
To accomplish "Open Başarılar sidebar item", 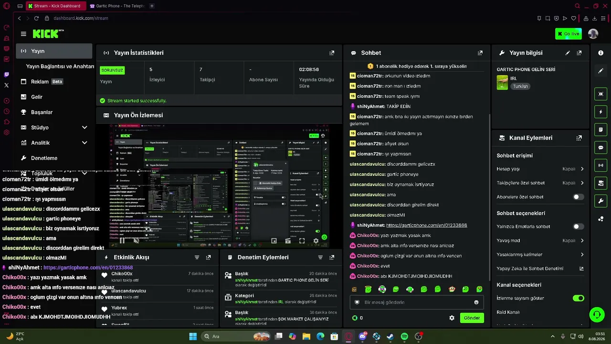I will pyautogui.click(x=54, y=112).
